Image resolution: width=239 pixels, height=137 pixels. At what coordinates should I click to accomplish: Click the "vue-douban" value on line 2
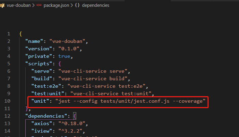tap(67, 41)
